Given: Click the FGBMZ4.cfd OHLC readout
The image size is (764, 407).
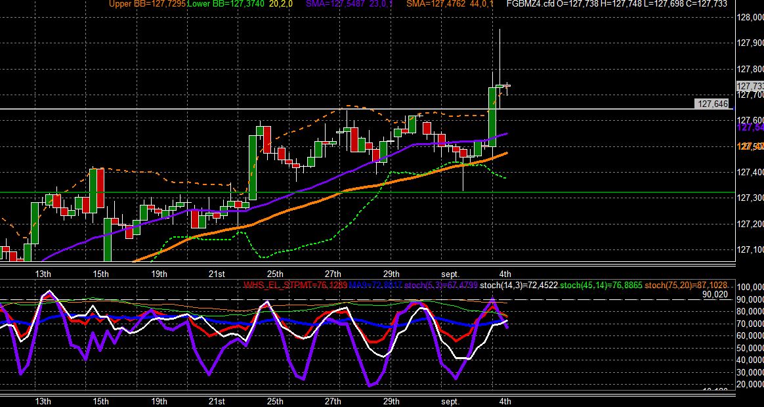Looking at the screenshot, I should point(617,4).
